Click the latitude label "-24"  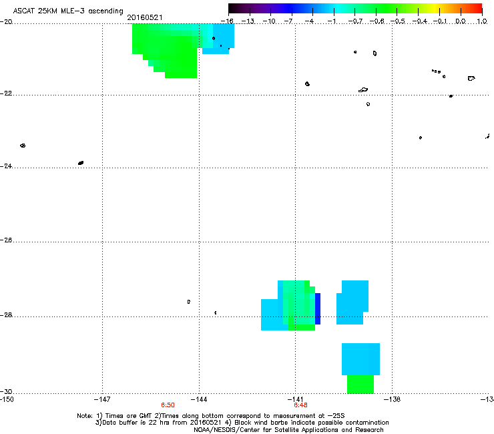(6, 166)
